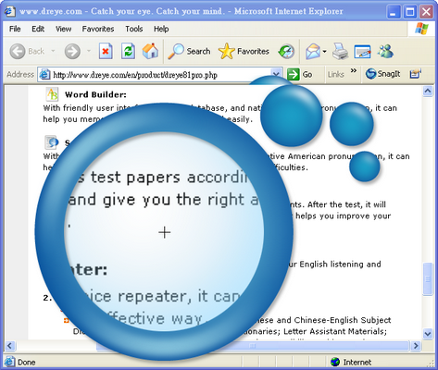Image resolution: width=438 pixels, height=370 pixels.
Task: Click the SnagIt toolbar button
Action: [x=382, y=74]
